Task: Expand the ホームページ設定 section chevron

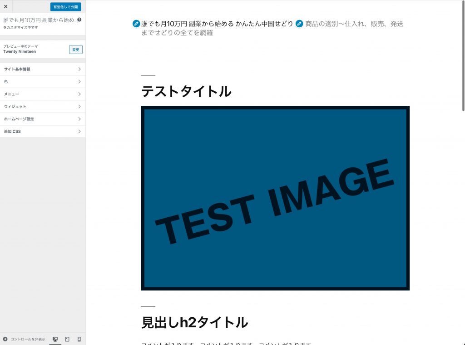Action: pyautogui.click(x=79, y=119)
